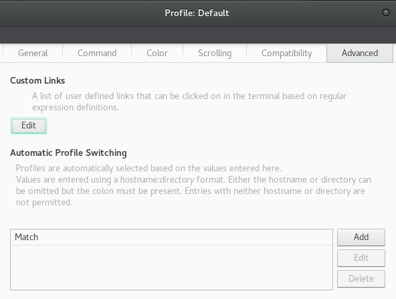Click the Custom Links heading
The width and height of the screenshot is (396, 299).
[x=37, y=80]
